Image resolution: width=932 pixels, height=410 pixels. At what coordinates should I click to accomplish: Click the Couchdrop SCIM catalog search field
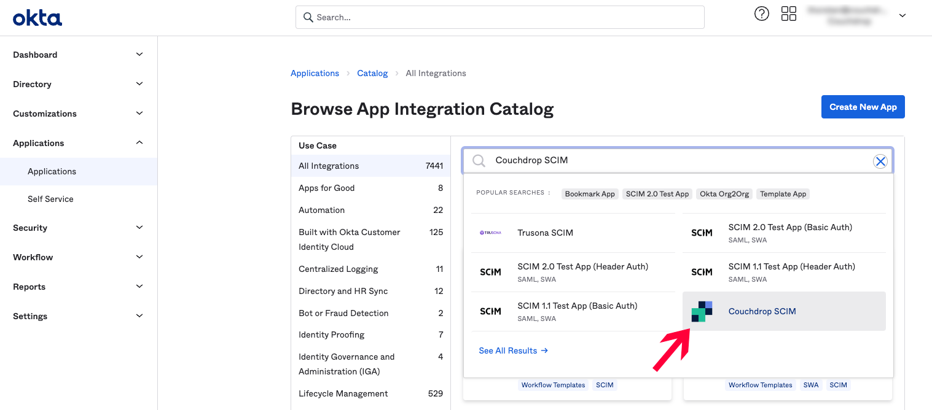(x=678, y=161)
